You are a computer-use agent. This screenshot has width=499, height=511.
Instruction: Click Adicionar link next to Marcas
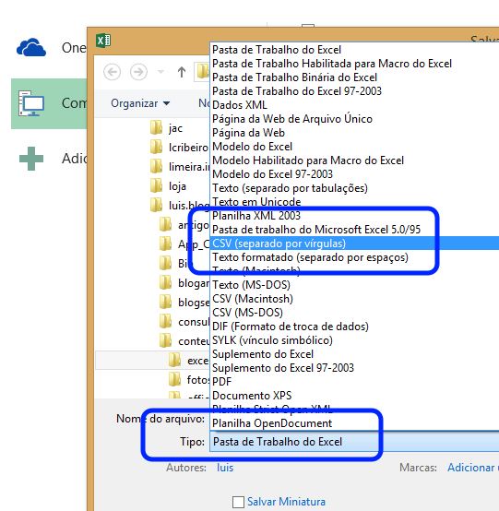[x=473, y=468]
